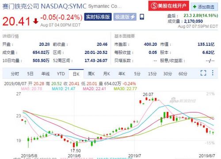
Task: Open the mobile phone version icon
Action: click(142, 17)
